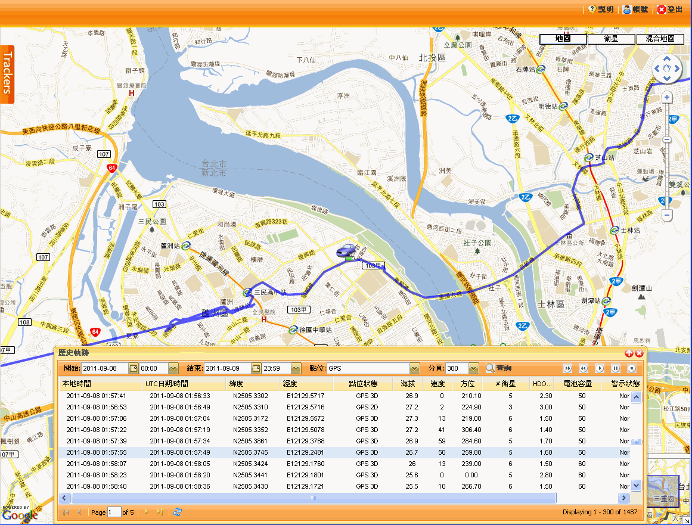Collapse the 歷史軌跡 panel with up arrow
Viewport: 692px width, 525px height.
[x=629, y=353]
